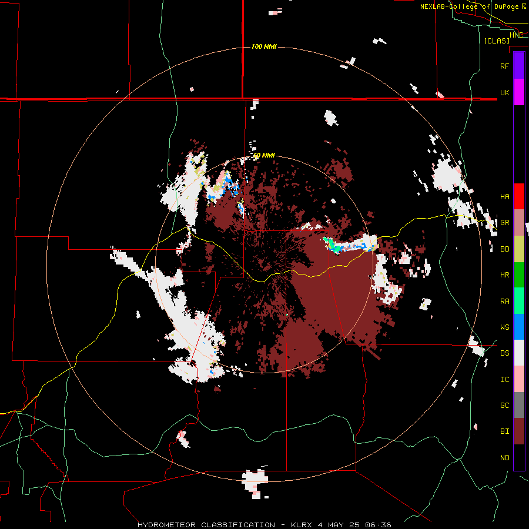The width and height of the screenshot is (529, 529).
Task: Click the 50 NMI range ring label
Action: 264,156
